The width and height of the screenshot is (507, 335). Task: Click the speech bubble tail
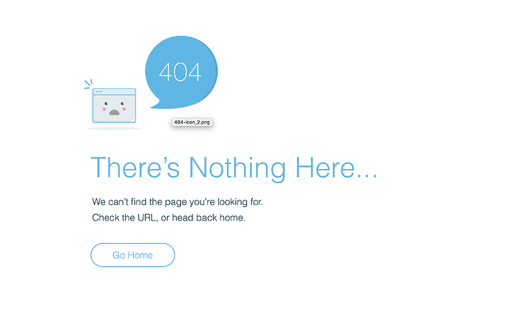click(156, 104)
